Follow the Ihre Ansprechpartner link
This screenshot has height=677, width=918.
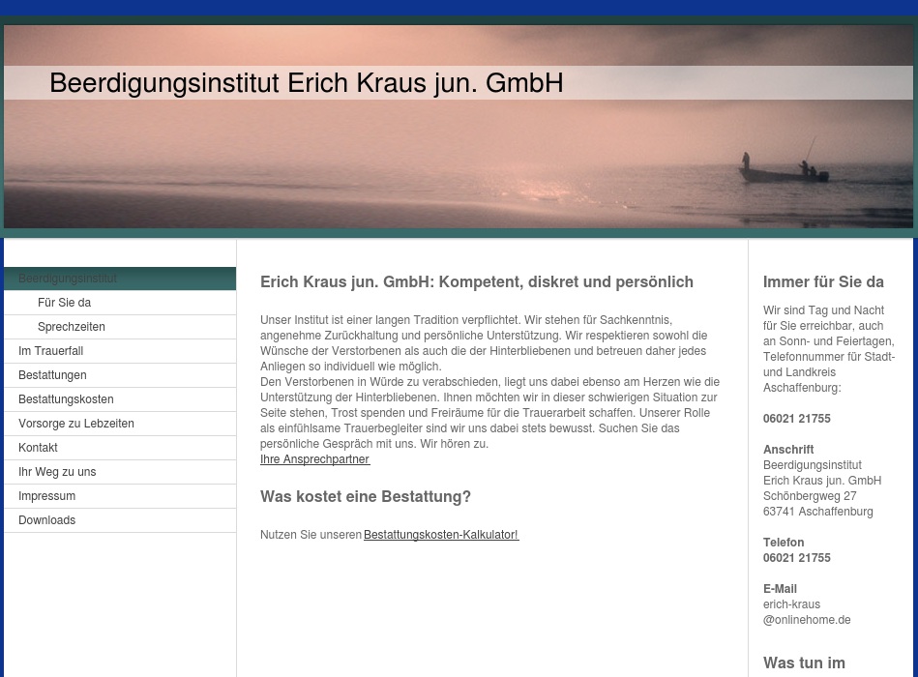click(x=314, y=458)
